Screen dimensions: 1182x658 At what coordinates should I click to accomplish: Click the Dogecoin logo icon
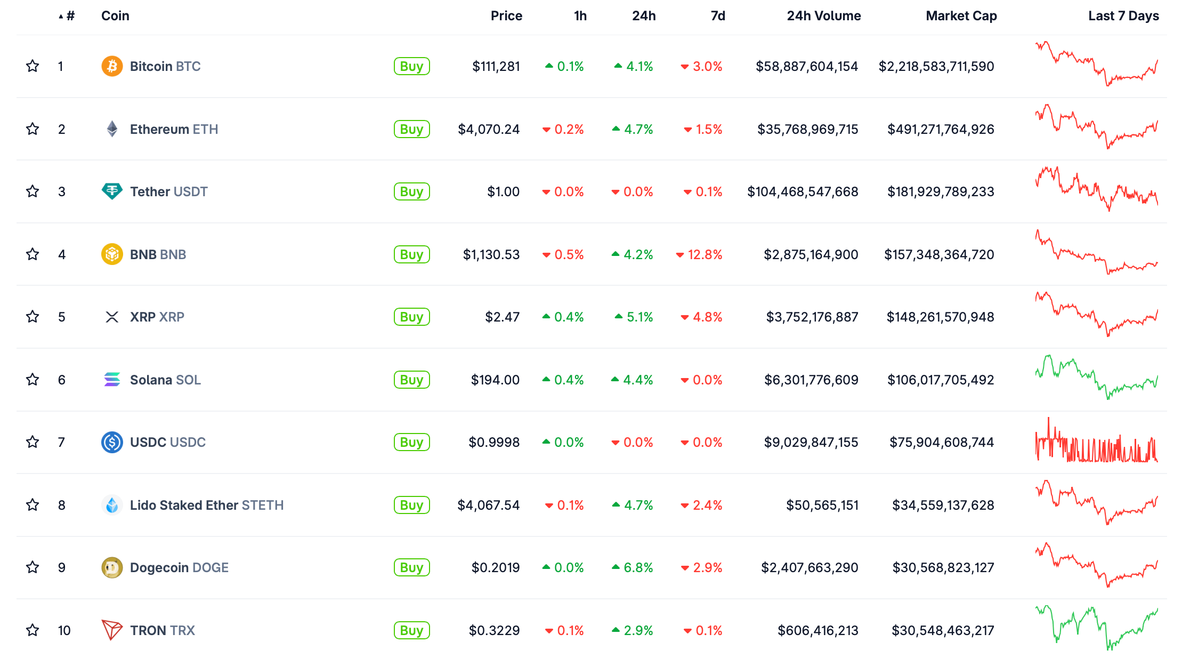[x=112, y=567]
